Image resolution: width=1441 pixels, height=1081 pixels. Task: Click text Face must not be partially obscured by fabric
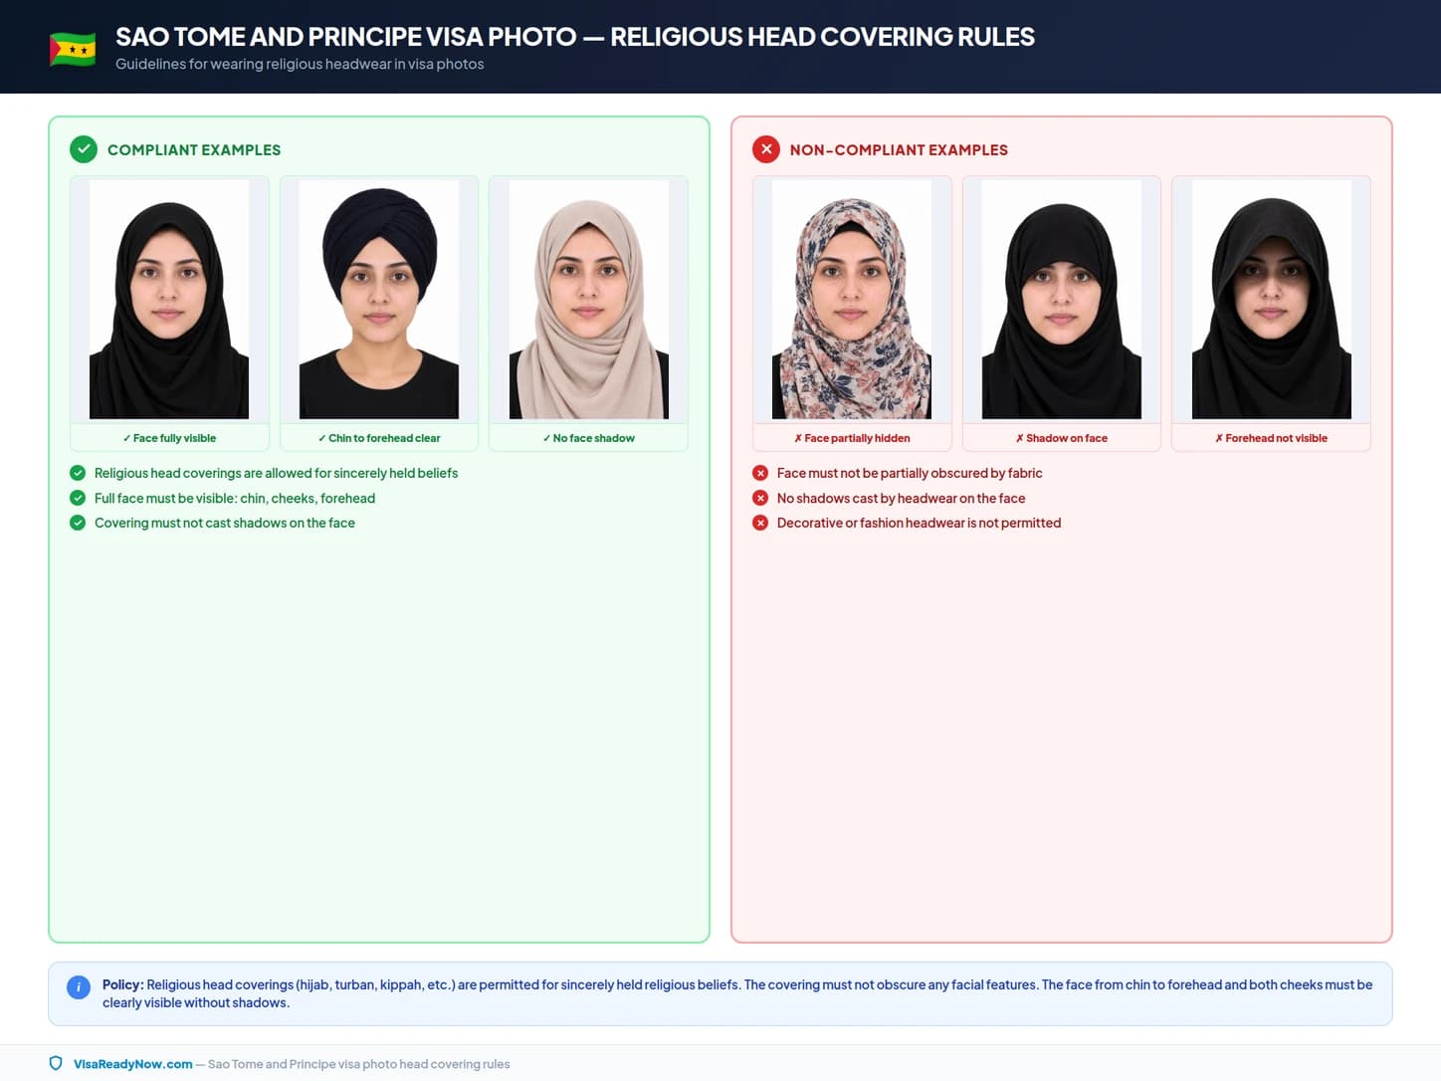click(910, 473)
